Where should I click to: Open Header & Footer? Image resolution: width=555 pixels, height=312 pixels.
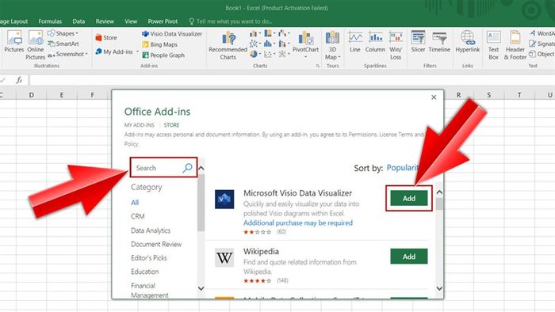[515, 46]
